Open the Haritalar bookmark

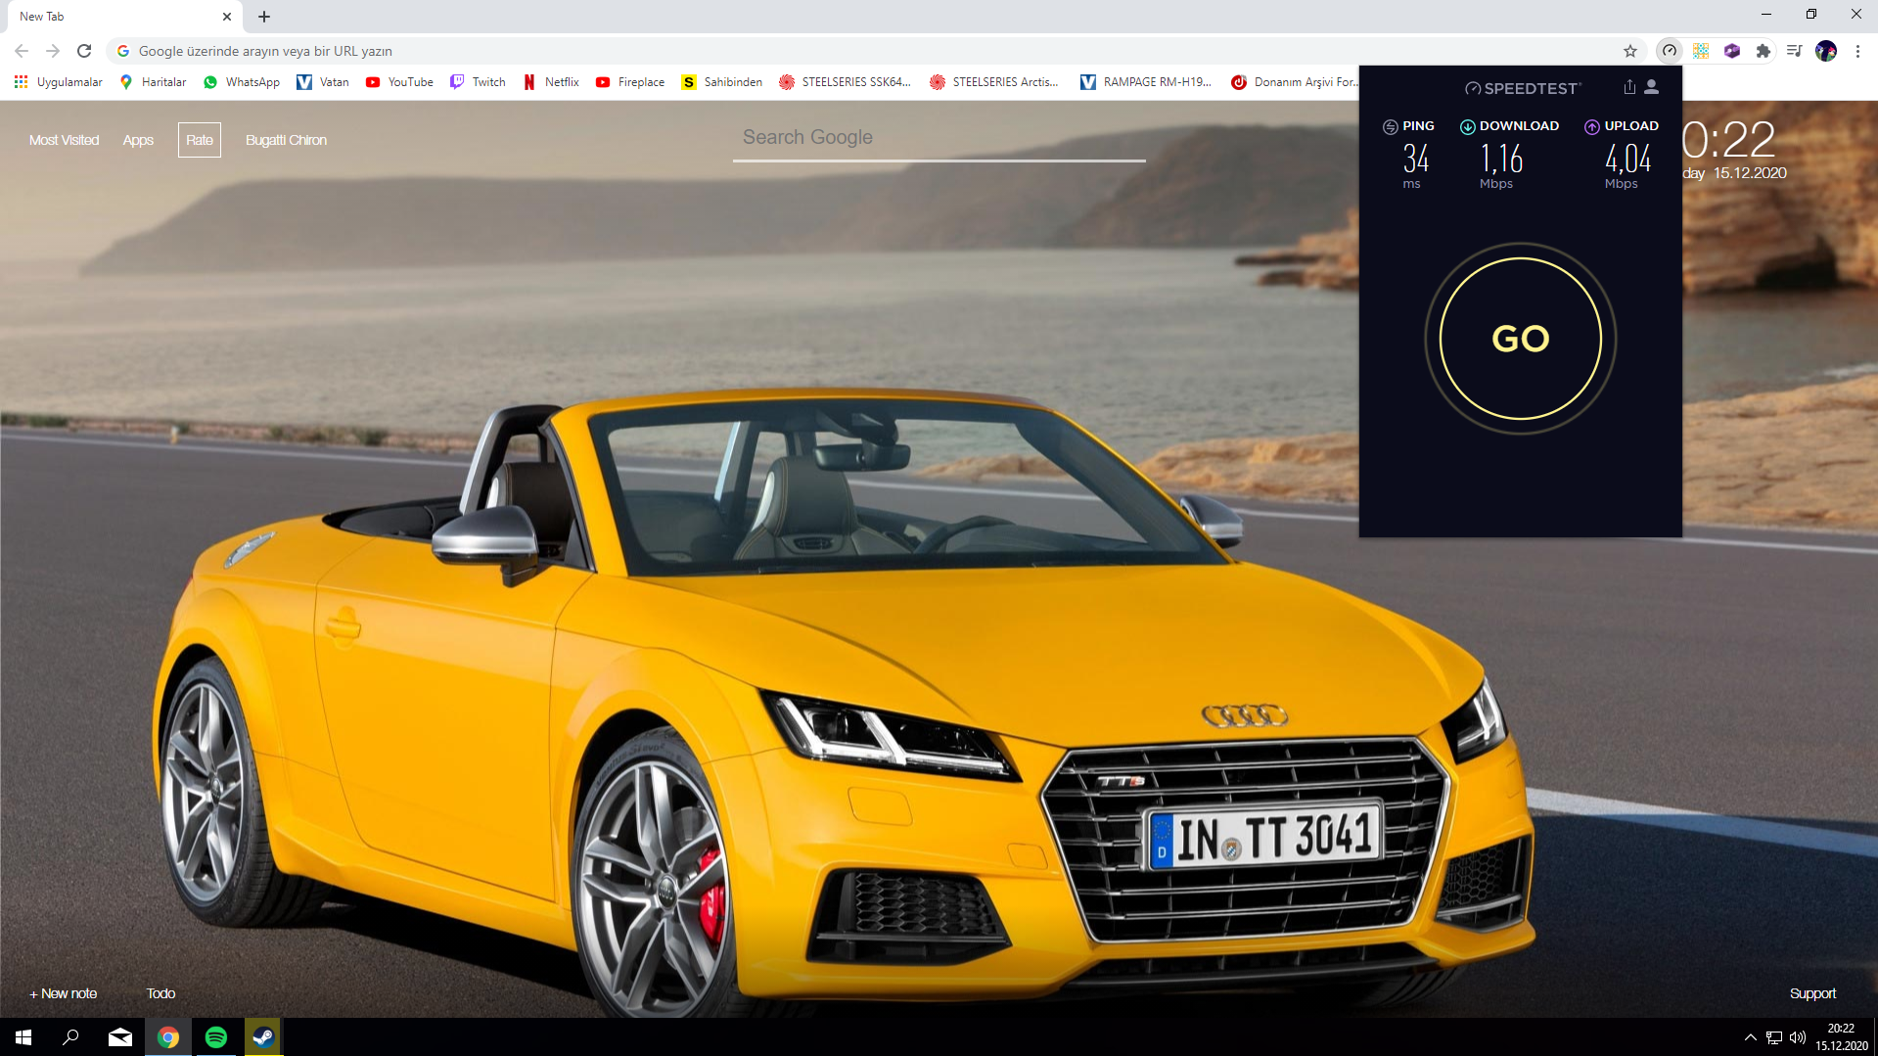coord(154,82)
